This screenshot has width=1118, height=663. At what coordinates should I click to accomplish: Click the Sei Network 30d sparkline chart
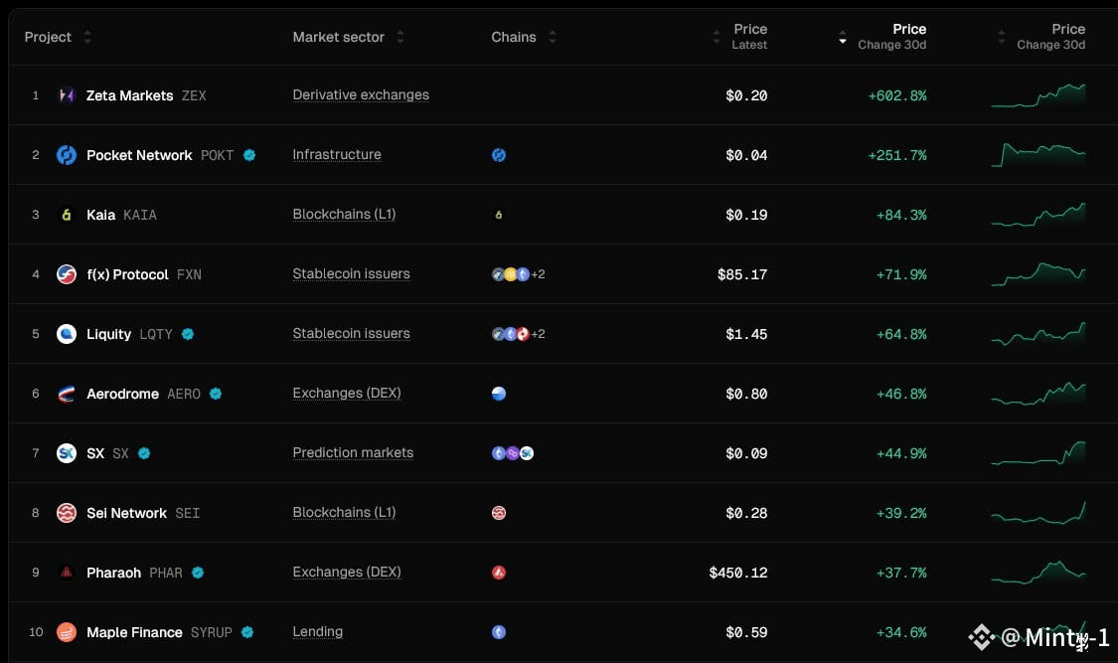click(x=1038, y=513)
